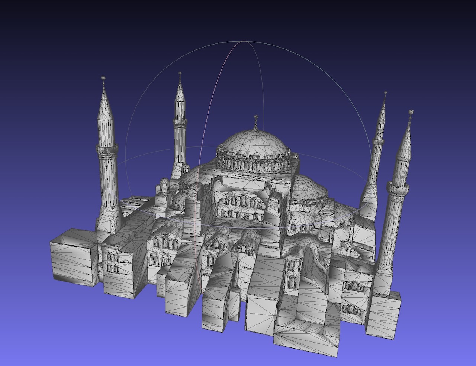Click the top apex of the trackball sphere
Image resolution: width=476 pixels, height=366 pixels.
coord(244,41)
